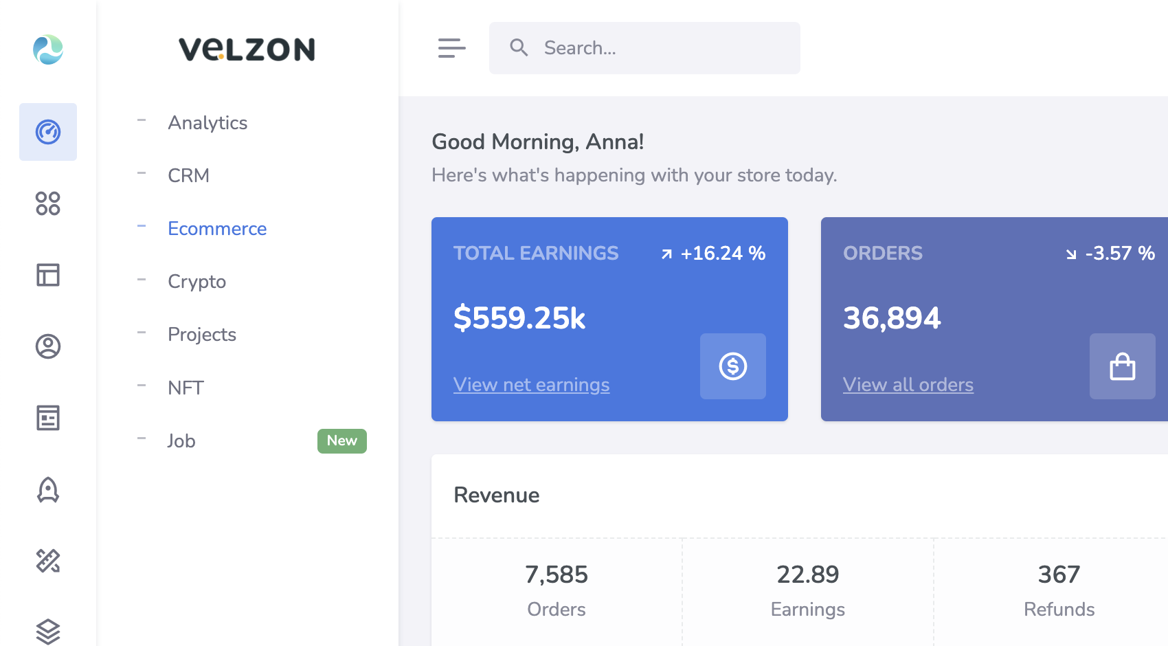Select the layout icon in sidebar
Image resolution: width=1168 pixels, height=646 pixels.
coord(48,275)
